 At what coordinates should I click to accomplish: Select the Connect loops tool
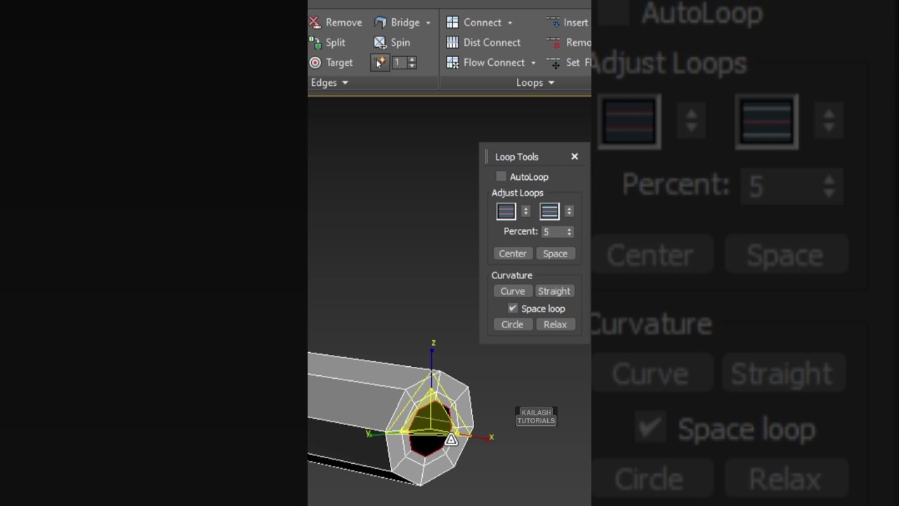[x=474, y=22]
